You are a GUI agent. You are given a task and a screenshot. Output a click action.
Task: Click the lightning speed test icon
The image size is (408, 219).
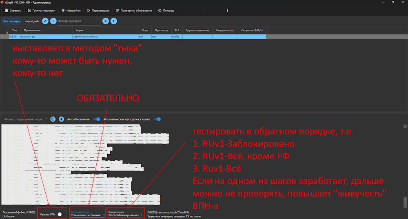(114, 21)
